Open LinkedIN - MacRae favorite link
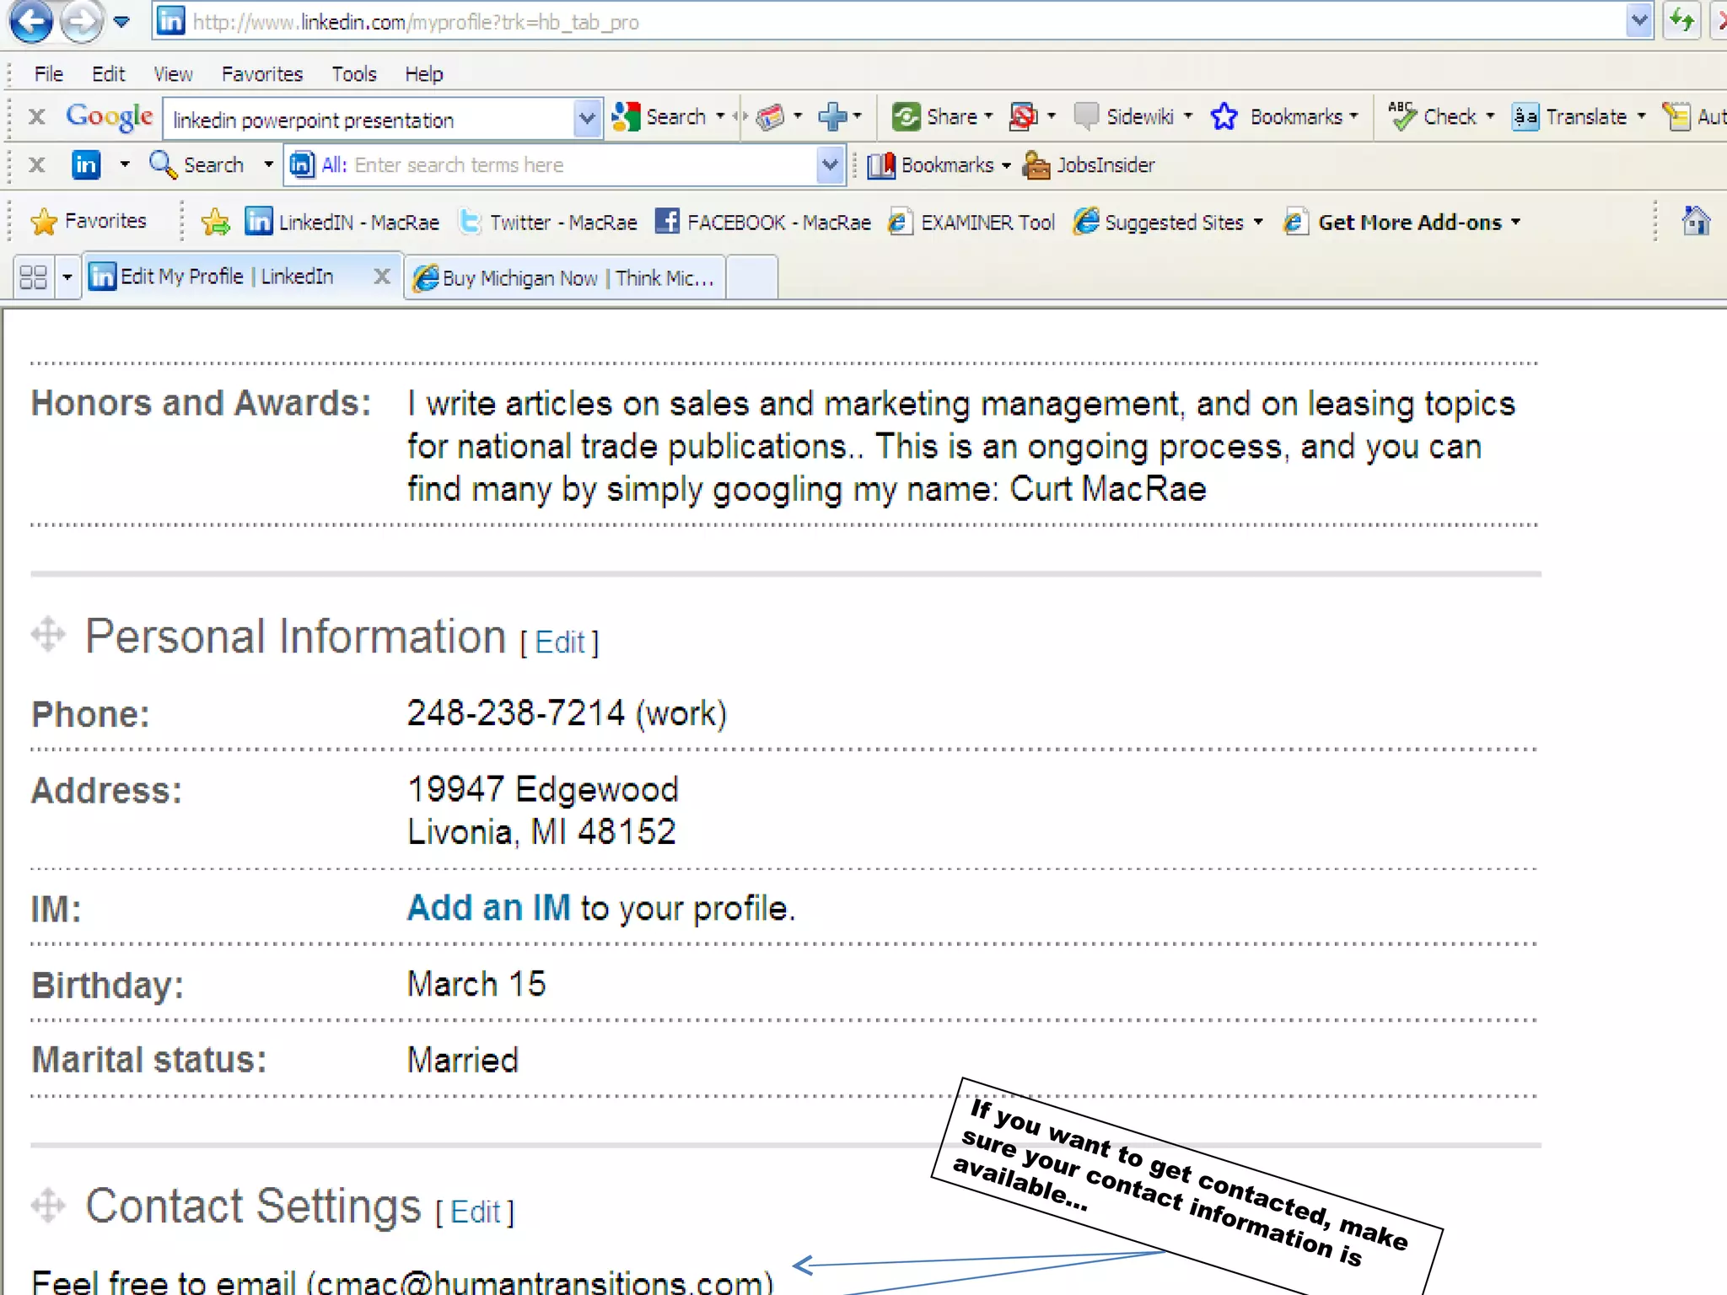This screenshot has height=1295, width=1727. coord(342,222)
